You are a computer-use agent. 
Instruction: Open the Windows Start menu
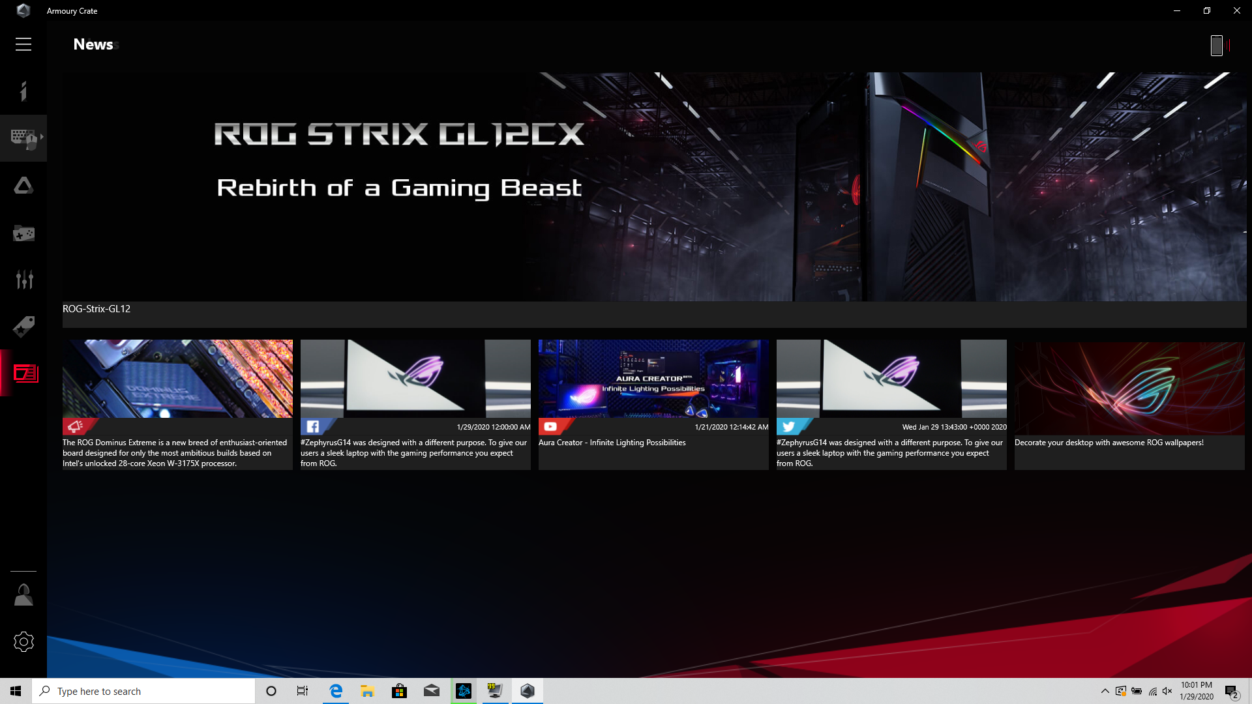[16, 691]
